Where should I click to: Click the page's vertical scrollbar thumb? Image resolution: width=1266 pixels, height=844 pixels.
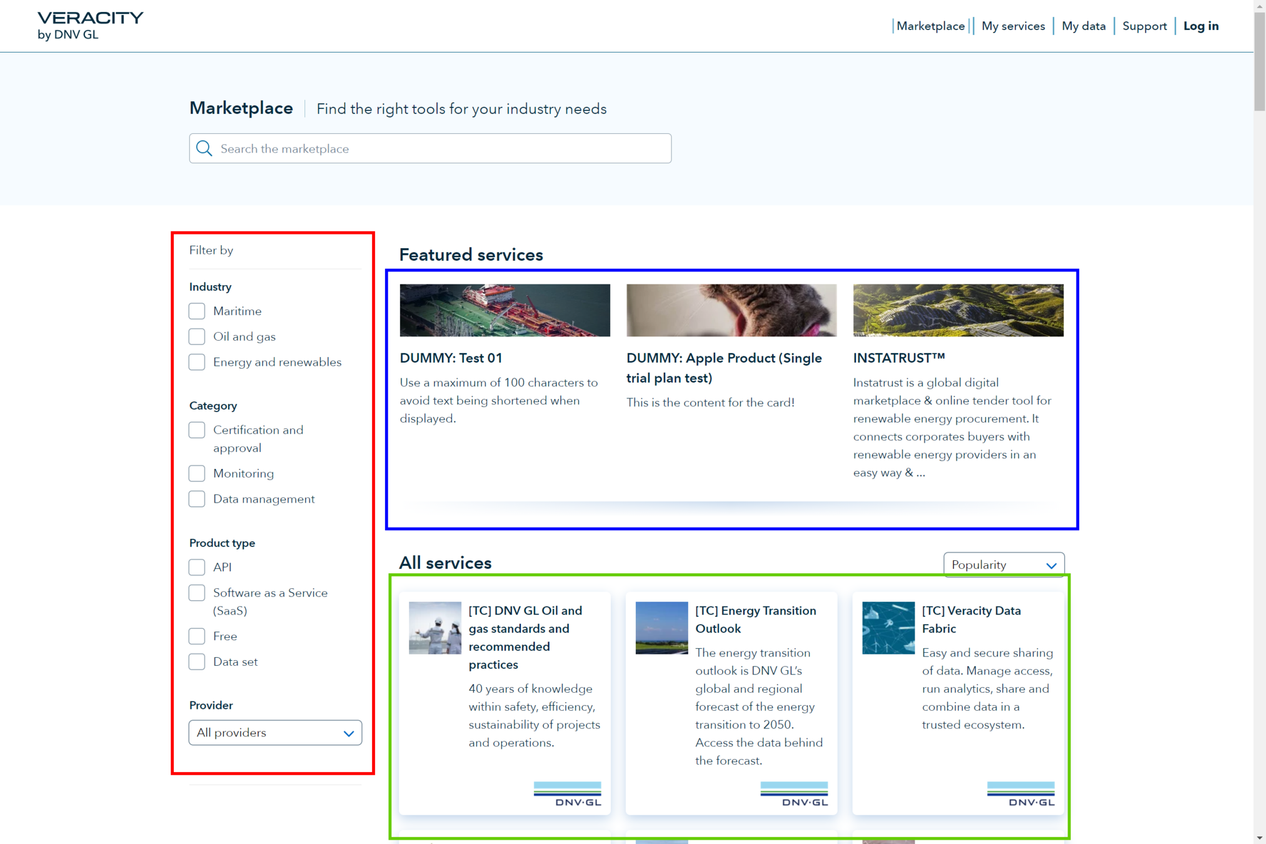(x=1259, y=63)
